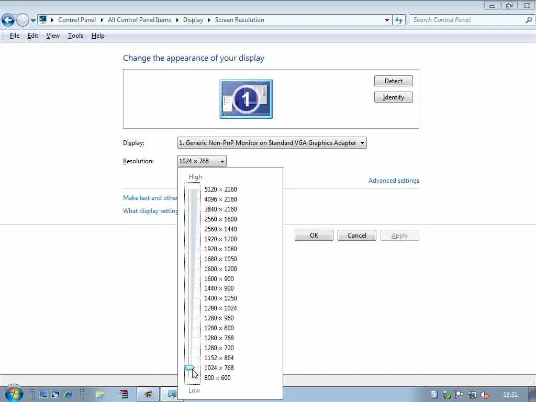Open Windows Explorer folder taskbar icon
Image resolution: width=536 pixels, height=402 pixels.
100,395
